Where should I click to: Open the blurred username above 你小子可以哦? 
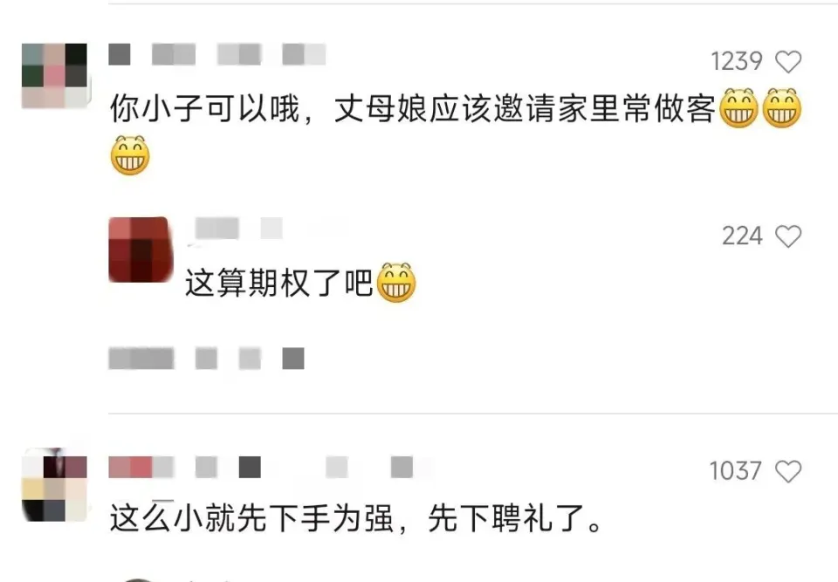(x=217, y=54)
